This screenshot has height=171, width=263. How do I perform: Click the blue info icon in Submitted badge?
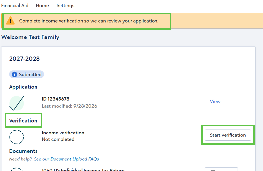14,74
